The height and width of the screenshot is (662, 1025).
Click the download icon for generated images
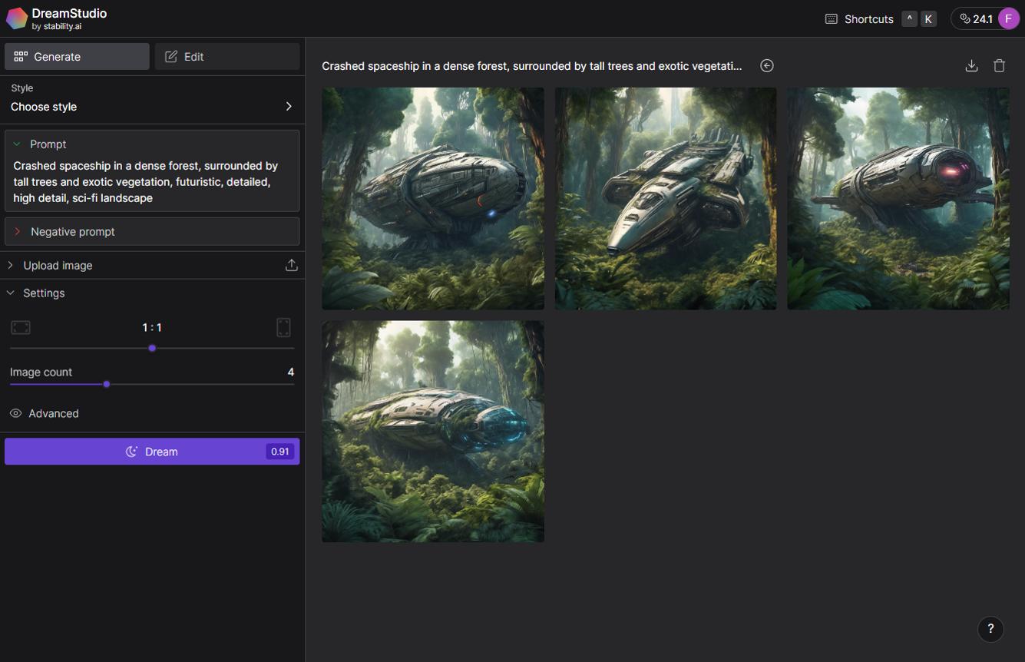[971, 65]
